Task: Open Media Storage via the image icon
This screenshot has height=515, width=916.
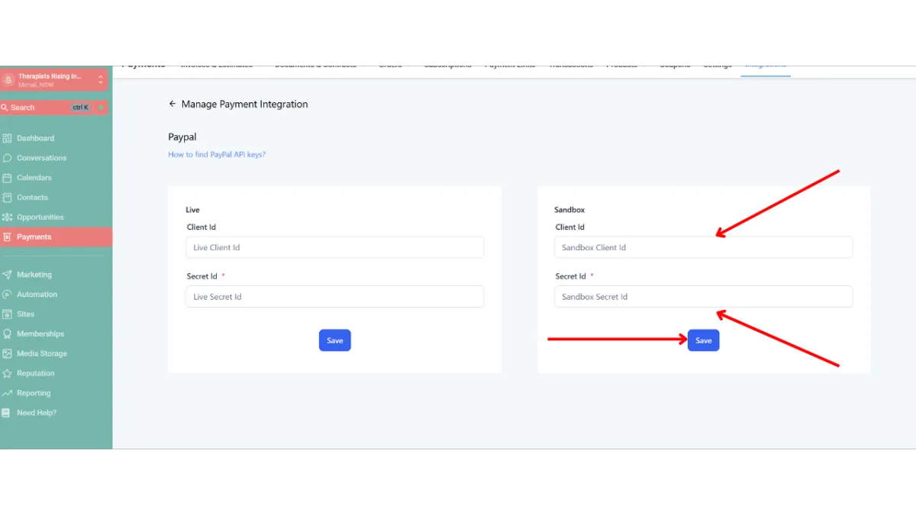Action: [x=7, y=354]
